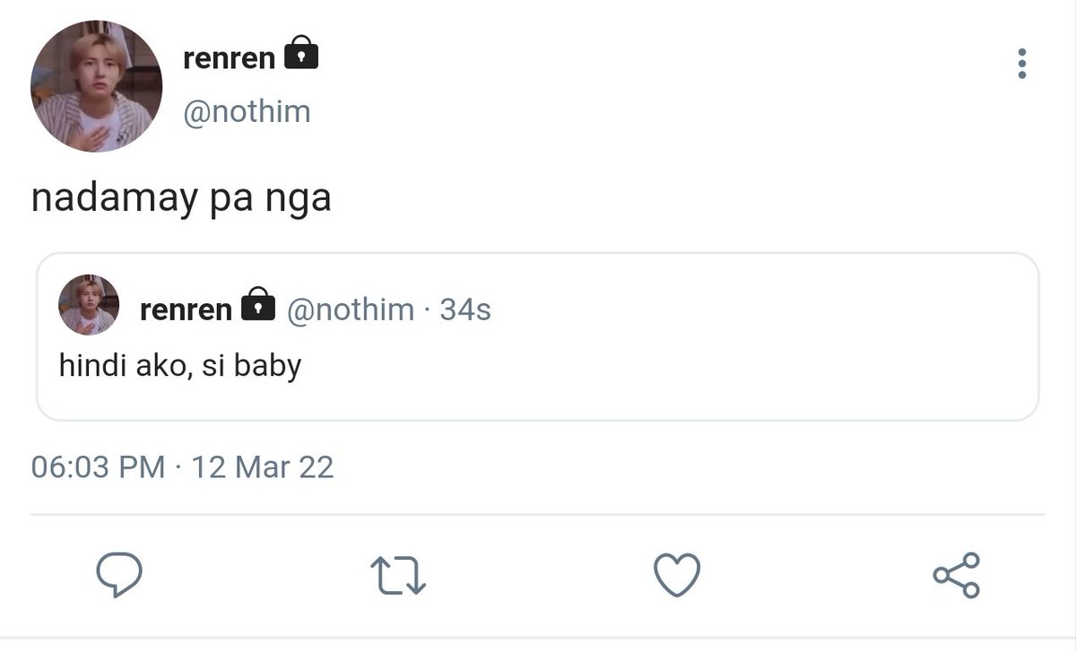This screenshot has width=1076, height=653.
Task: Retweet this post using the arrows icon
Action: click(x=398, y=576)
